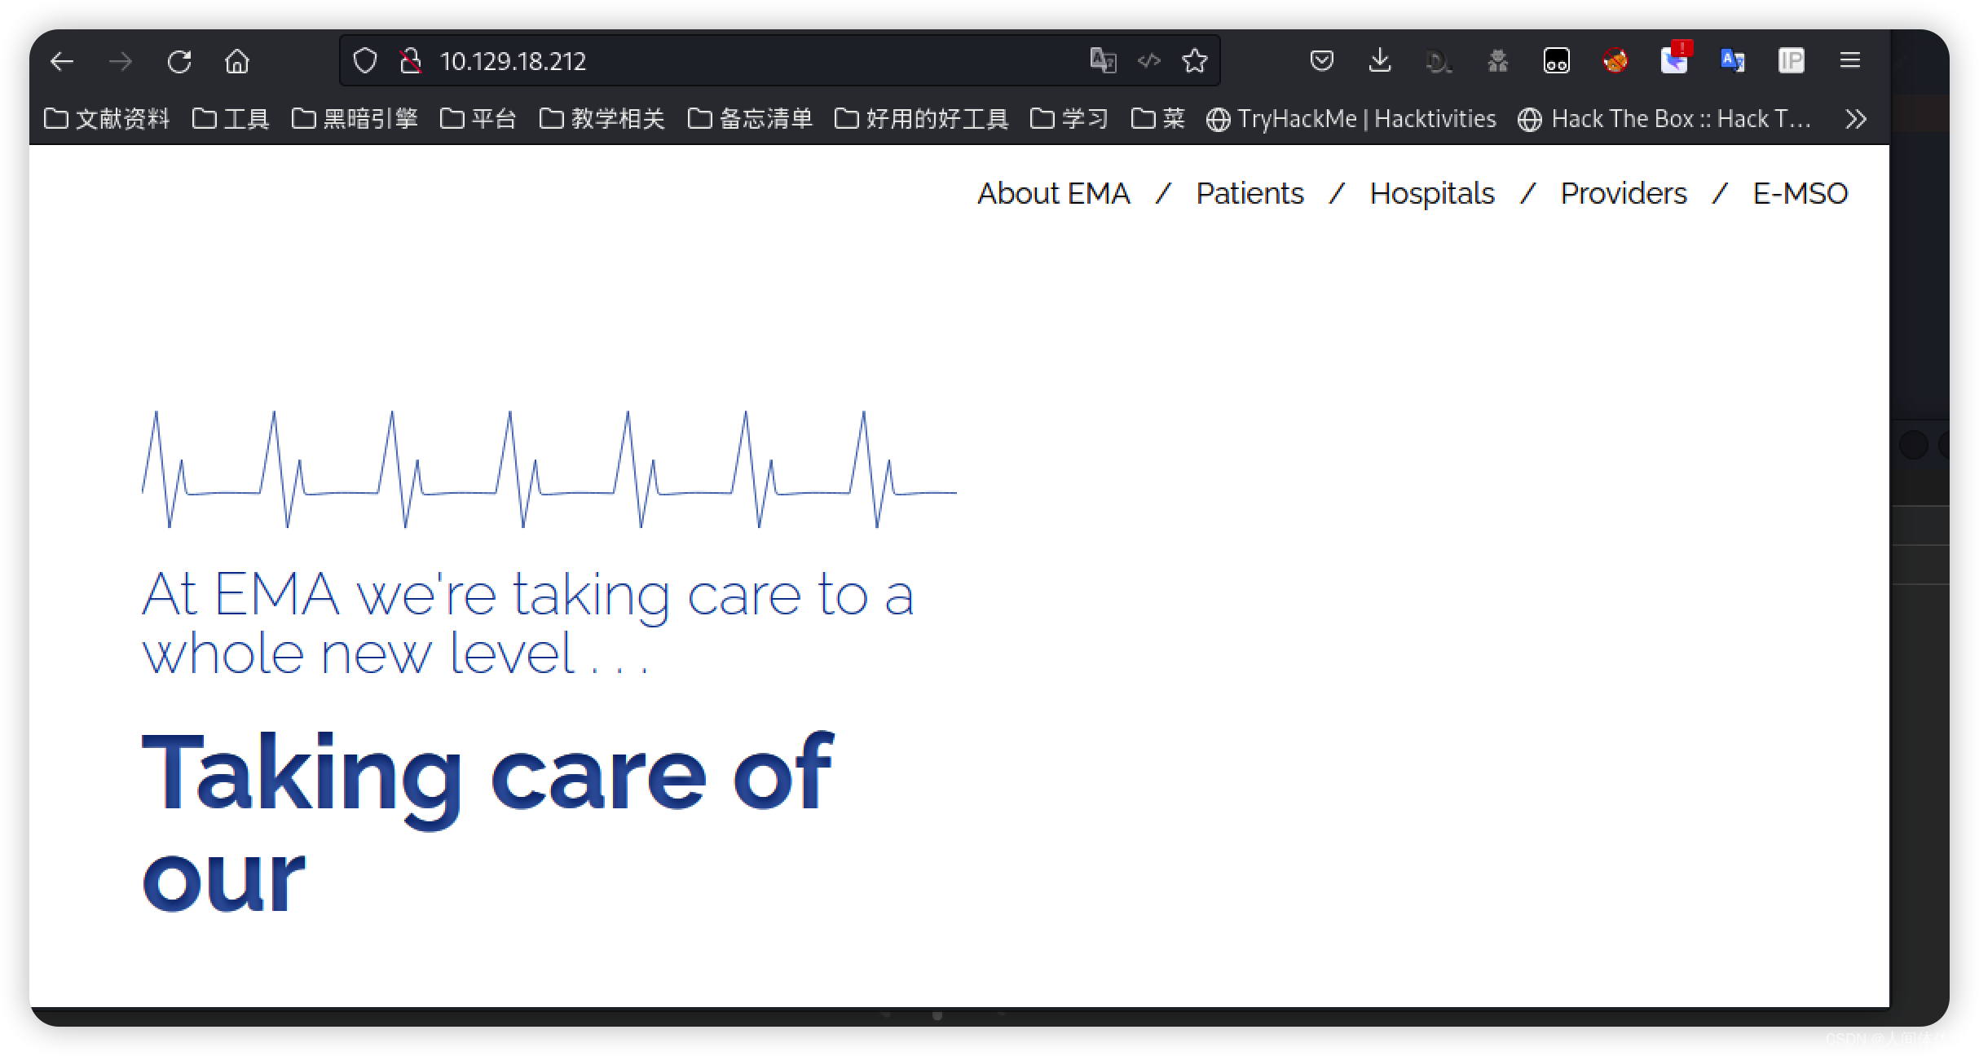Image resolution: width=1979 pixels, height=1056 pixels.
Task: Open the 备忘清单 bookmarks folder
Action: pos(751,119)
